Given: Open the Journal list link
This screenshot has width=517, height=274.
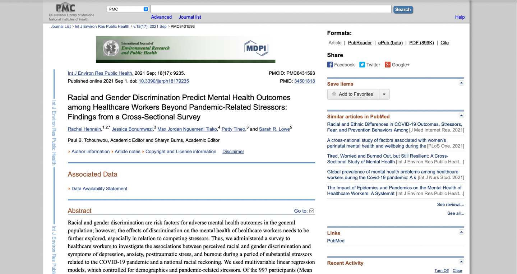Looking at the screenshot, I should pyautogui.click(x=190, y=17).
